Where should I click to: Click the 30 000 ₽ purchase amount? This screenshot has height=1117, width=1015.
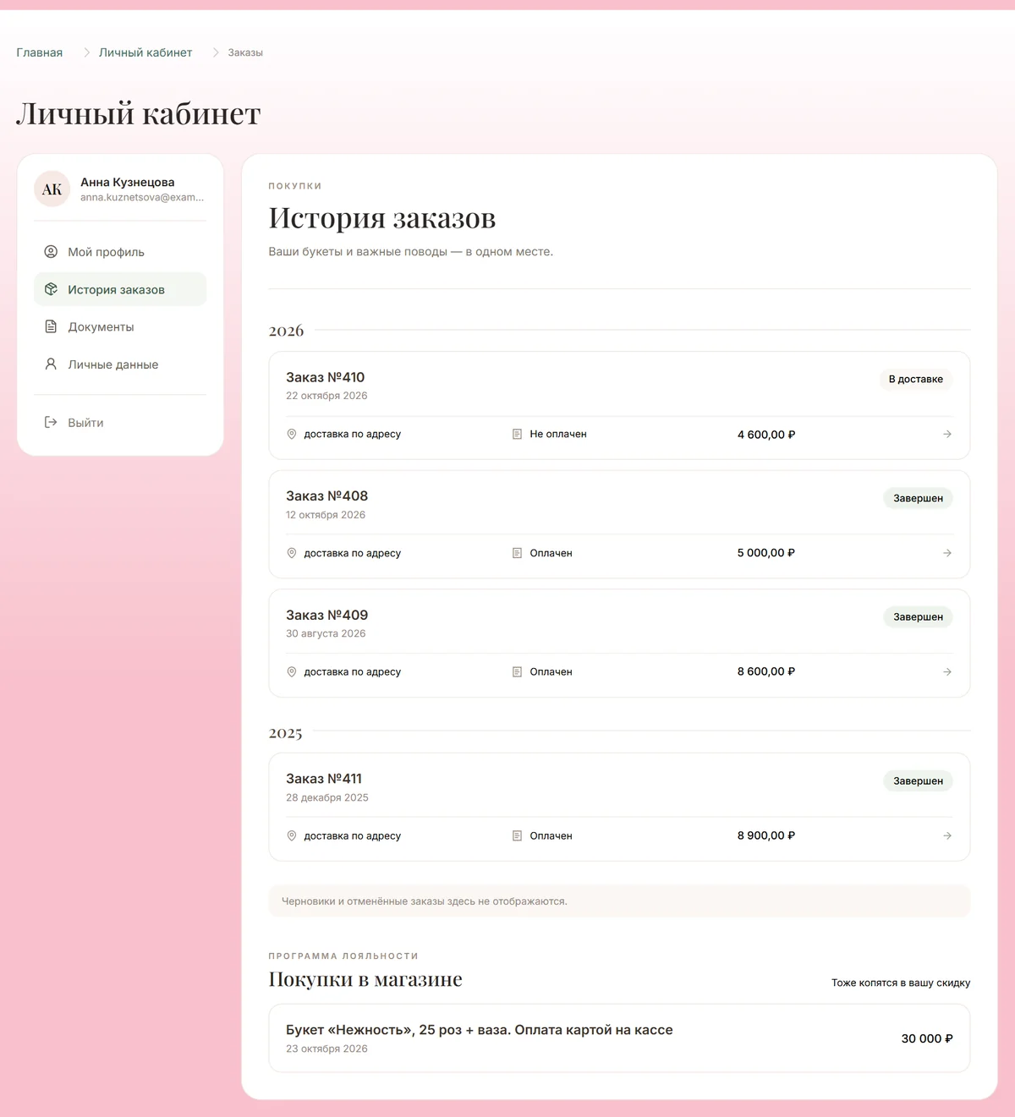(927, 1038)
